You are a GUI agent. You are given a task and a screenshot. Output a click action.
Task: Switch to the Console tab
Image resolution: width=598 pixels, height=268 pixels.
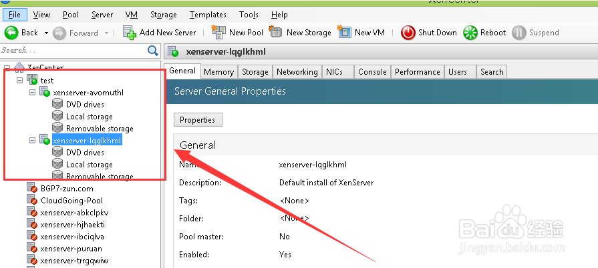pyautogui.click(x=372, y=72)
